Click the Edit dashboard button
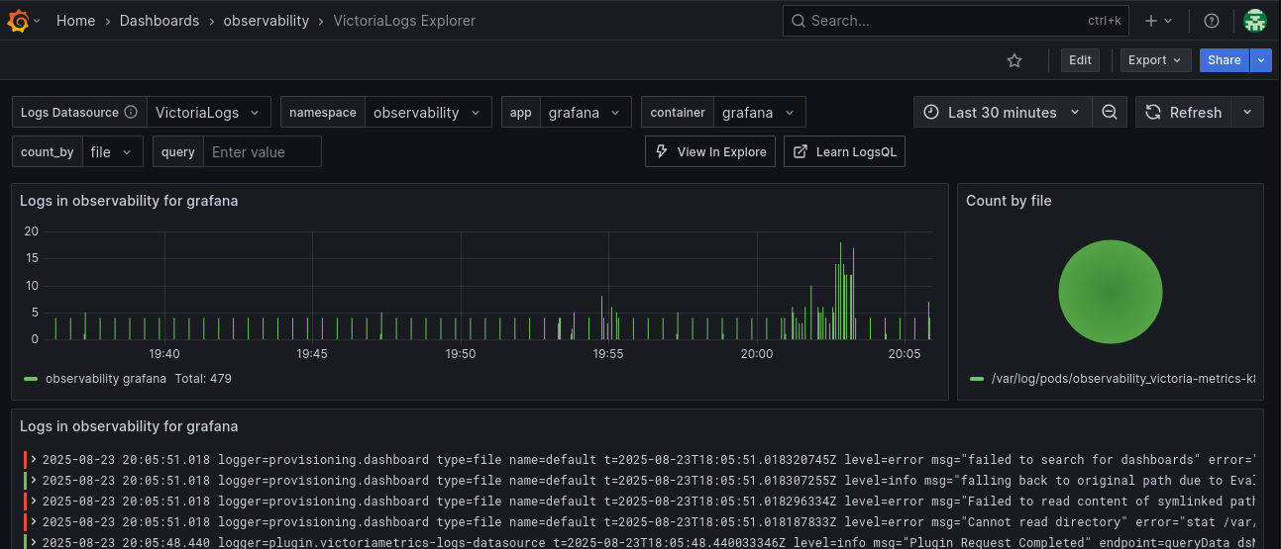The height and width of the screenshot is (549, 1281). coord(1080,60)
